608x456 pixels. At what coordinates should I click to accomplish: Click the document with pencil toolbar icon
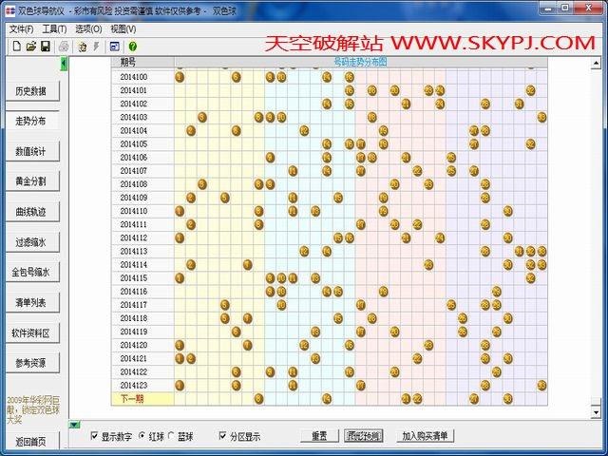(82, 46)
